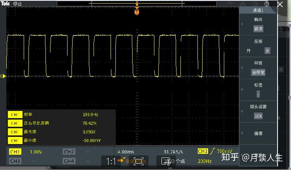Expand the 探头设置 probe setup arrow

point(242,111)
